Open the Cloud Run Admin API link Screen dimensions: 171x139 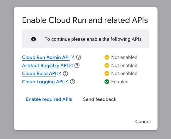46,57
